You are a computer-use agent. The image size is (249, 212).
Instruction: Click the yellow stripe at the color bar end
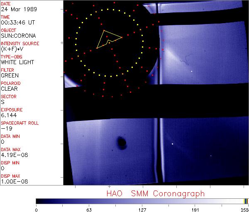point(245,201)
